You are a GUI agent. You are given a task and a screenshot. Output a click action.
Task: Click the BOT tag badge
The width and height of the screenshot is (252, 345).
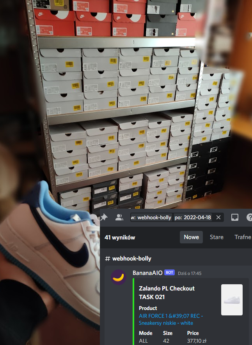pyautogui.click(x=169, y=273)
